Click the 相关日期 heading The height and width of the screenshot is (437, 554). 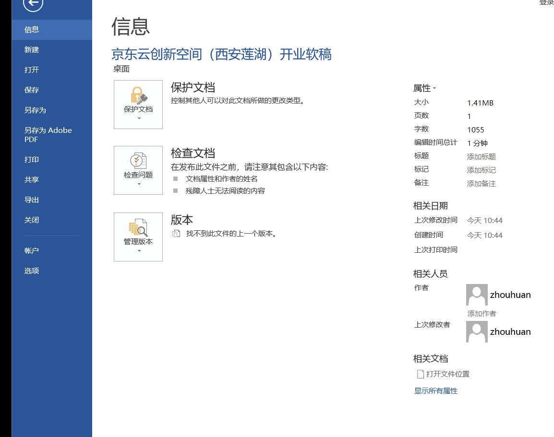(x=430, y=205)
